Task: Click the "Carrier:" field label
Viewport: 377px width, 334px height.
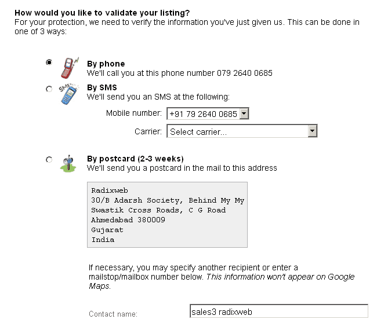Action: (148, 131)
